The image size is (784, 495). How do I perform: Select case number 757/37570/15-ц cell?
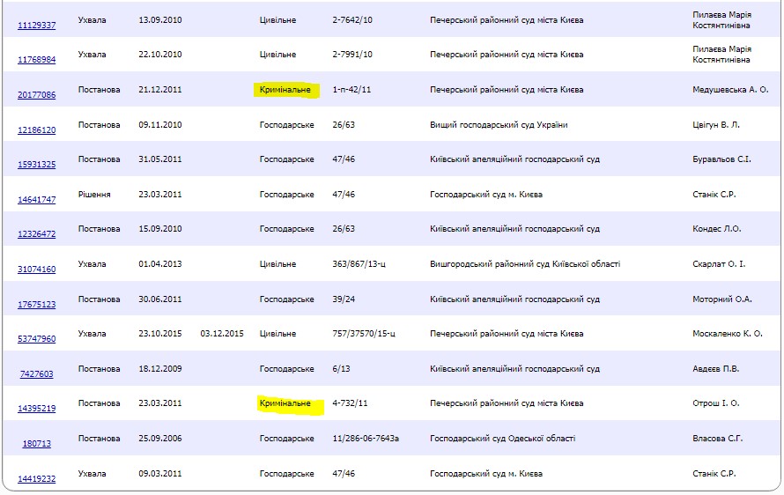point(364,334)
